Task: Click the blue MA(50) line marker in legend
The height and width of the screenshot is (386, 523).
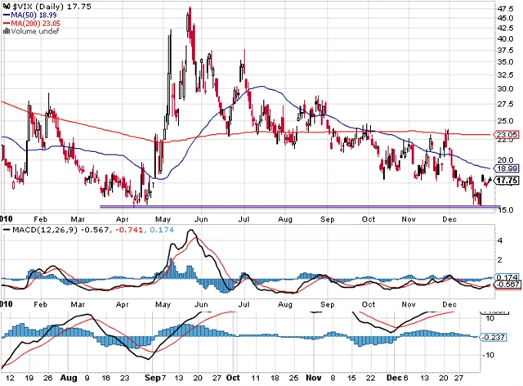Action: 6,16
